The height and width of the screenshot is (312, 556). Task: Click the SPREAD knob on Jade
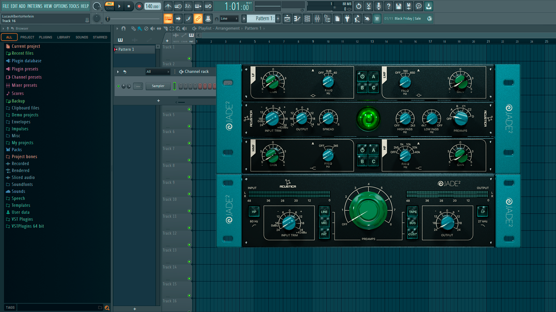click(328, 119)
